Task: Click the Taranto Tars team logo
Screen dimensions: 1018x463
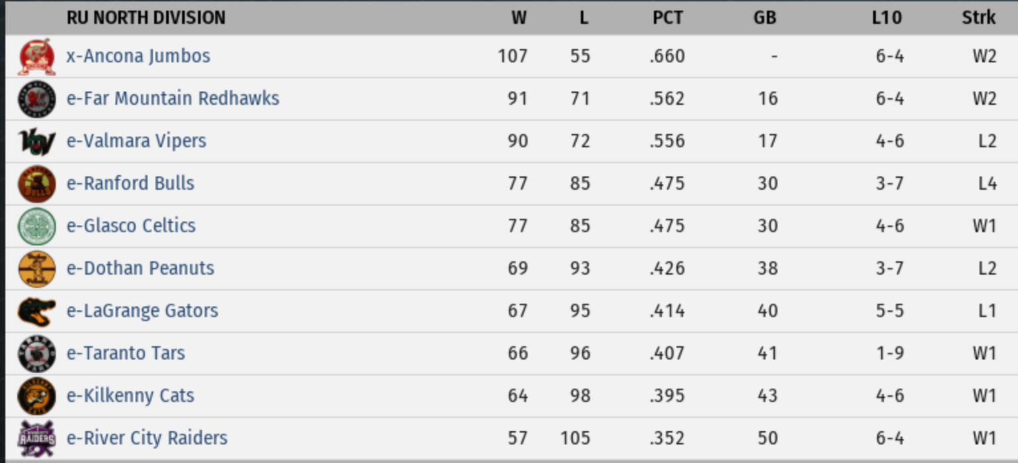Action: [x=37, y=354]
